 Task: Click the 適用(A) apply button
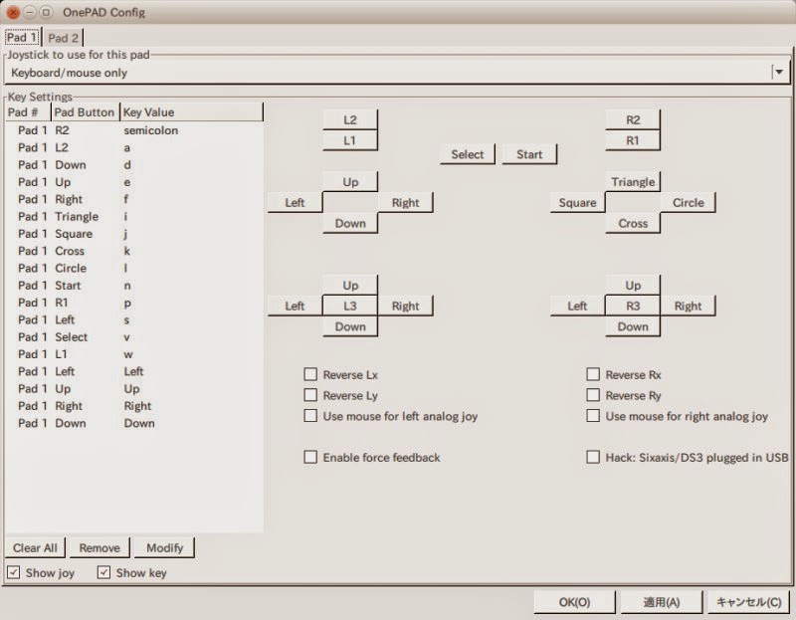tap(662, 602)
